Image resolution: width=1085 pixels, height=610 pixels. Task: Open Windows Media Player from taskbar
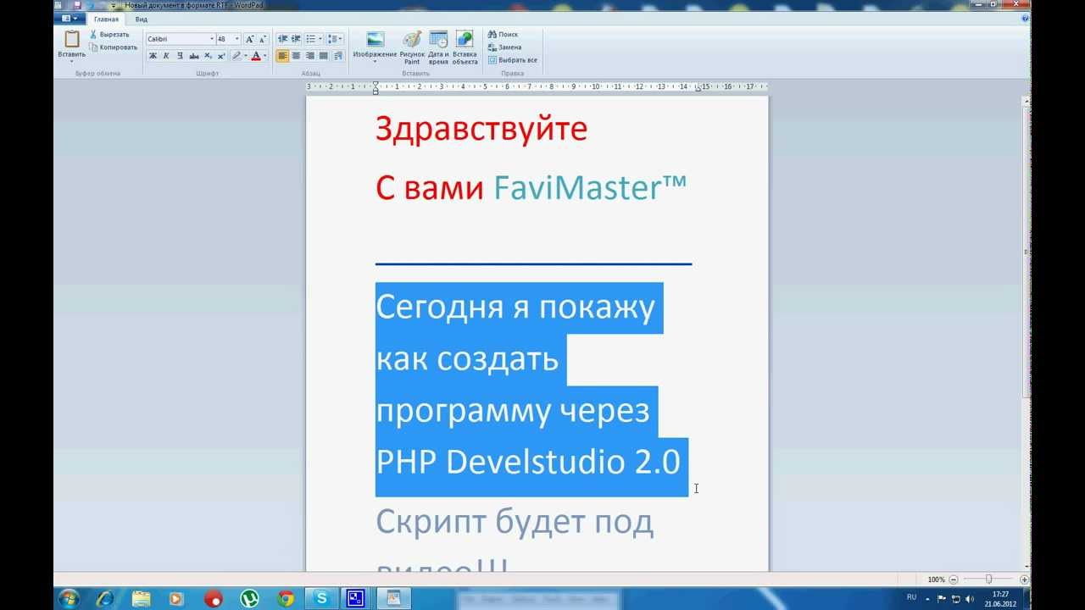point(177,598)
